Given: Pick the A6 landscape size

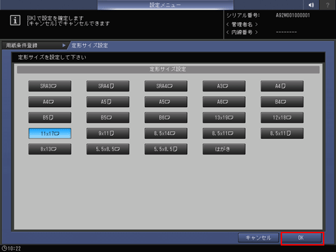Looking at the screenshot, I should pyautogui.click(x=224, y=102).
